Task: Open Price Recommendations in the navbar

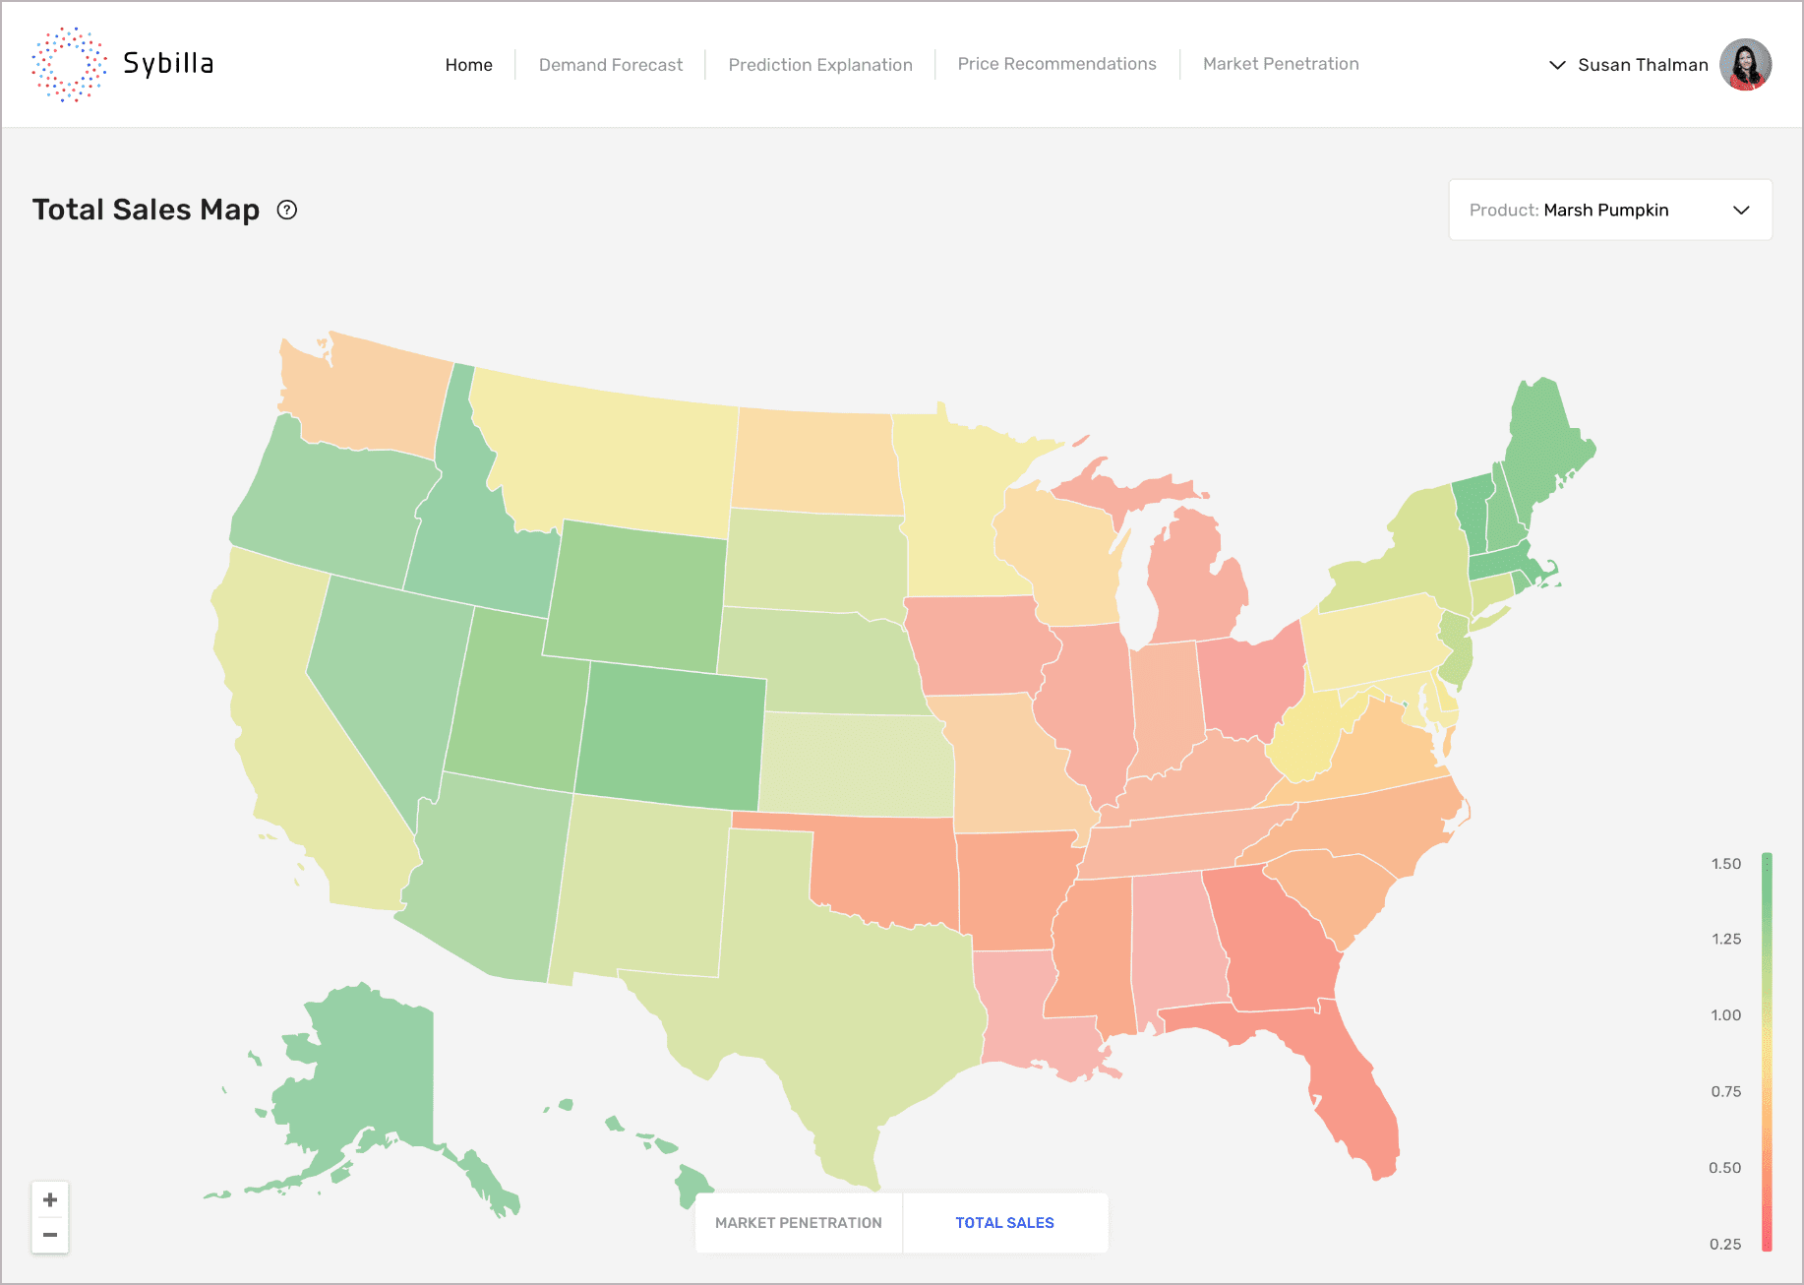Action: point(1056,64)
